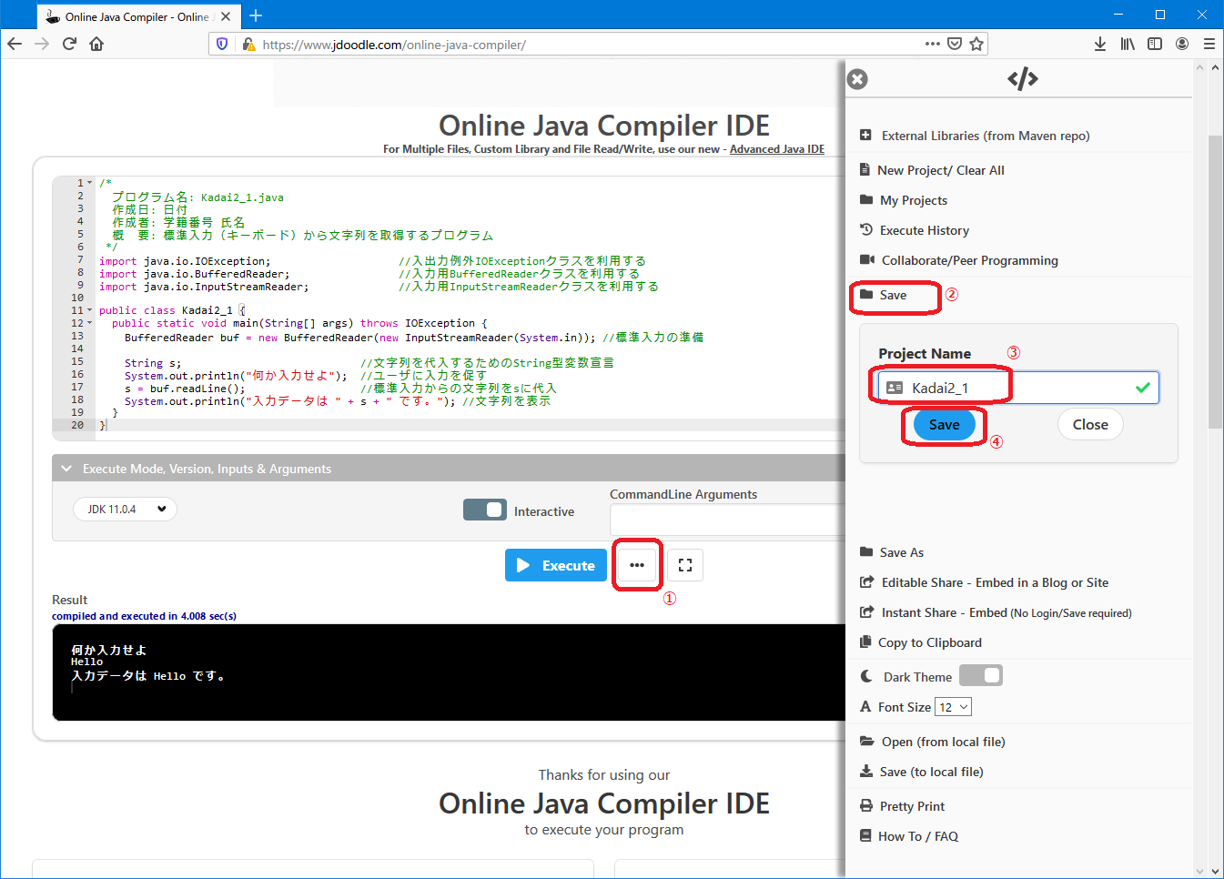Click the CommandLine Arguments field
This screenshot has width=1224, height=879.
[x=728, y=520]
